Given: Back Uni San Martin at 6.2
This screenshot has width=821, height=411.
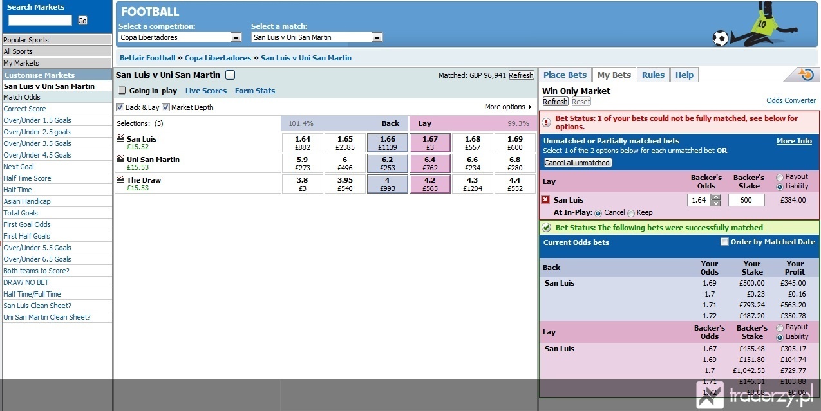Looking at the screenshot, I should tap(388, 163).
